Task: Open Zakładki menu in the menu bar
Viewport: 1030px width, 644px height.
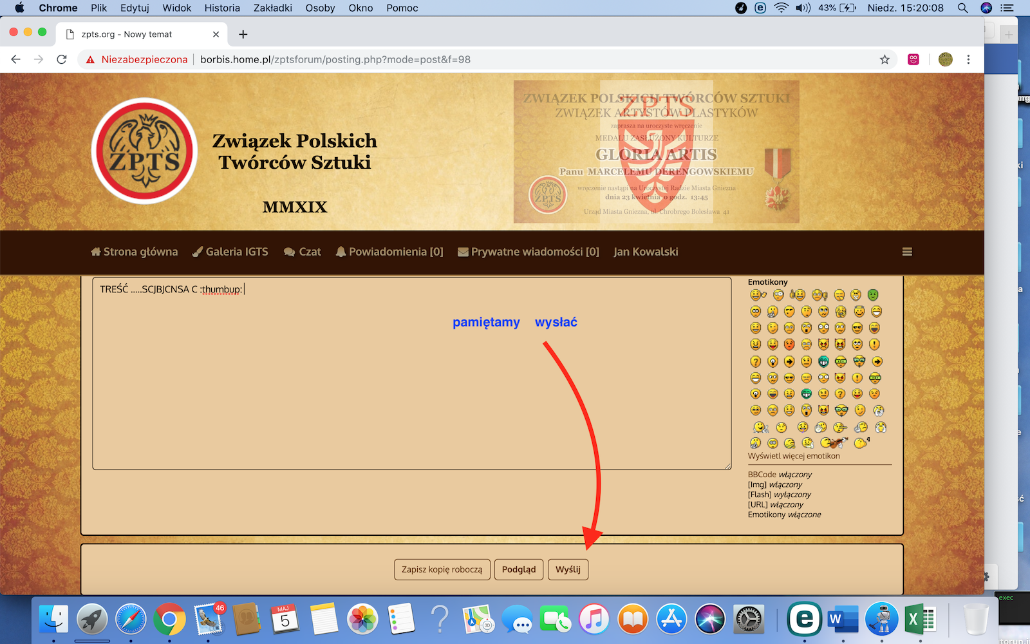Action: coord(272,8)
